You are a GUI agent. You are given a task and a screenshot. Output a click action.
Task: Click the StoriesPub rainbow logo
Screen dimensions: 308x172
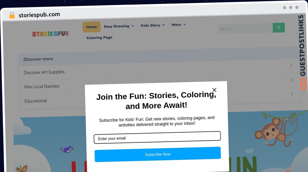[x=51, y=34]
